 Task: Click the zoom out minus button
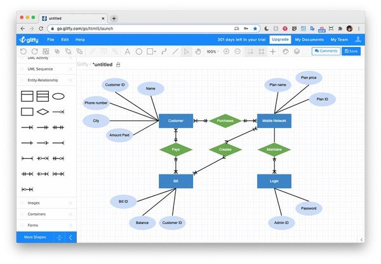tap(237, 51)
